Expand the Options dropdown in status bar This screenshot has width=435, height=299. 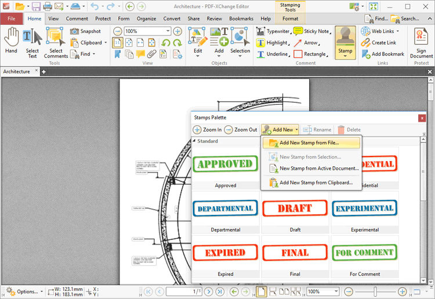tap(42, 291)
